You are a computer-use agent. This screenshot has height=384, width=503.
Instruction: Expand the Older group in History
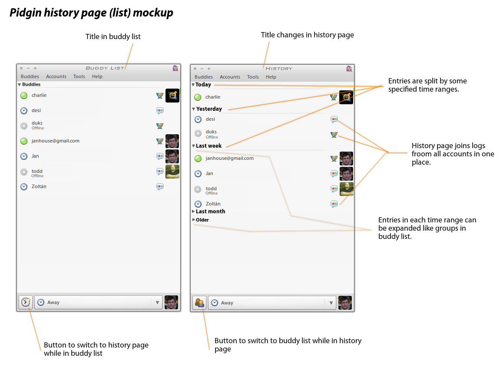[x=194, y=220]
